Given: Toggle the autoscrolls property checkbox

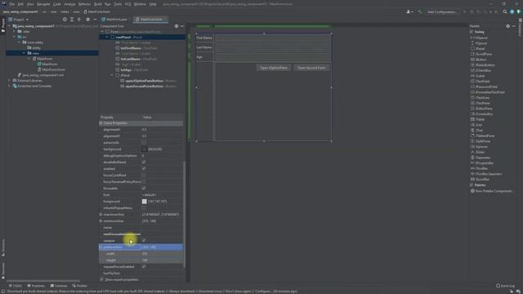Looking at the screenshot, I should pos(144,143).
